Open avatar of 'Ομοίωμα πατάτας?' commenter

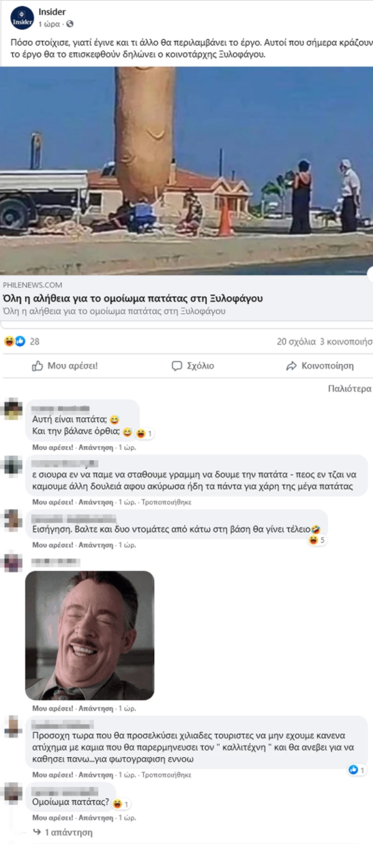13,793
